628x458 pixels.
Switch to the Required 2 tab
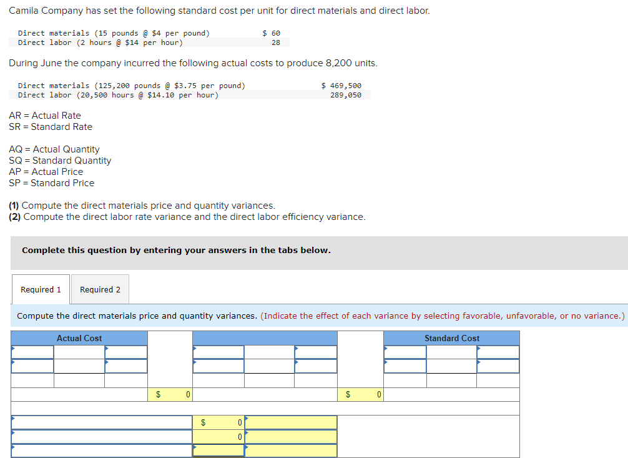tap(100, 289)
